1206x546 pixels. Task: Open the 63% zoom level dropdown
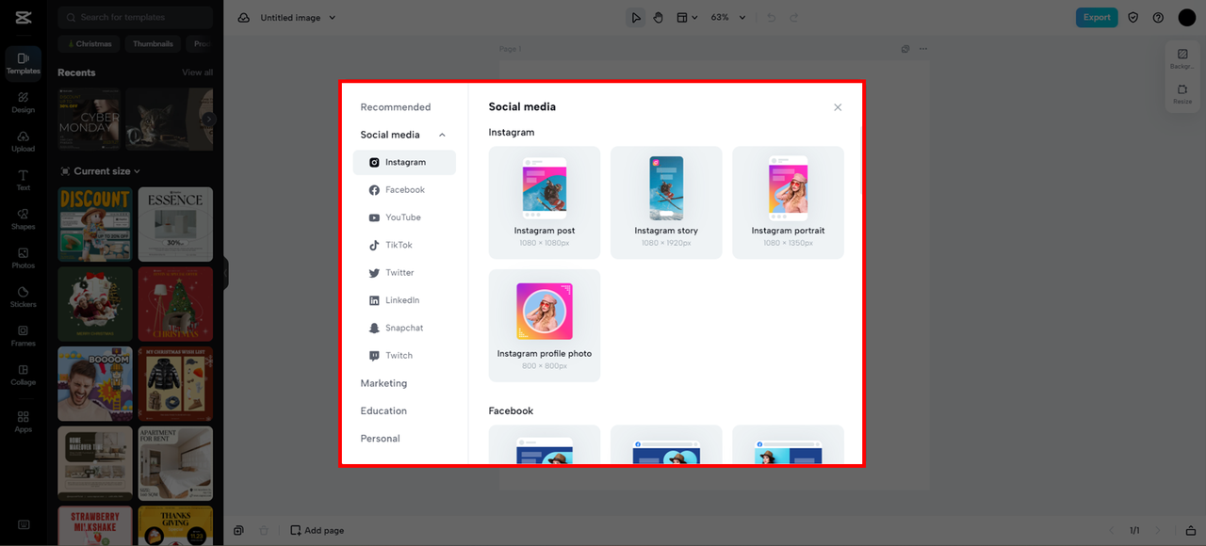coord(728,18)
